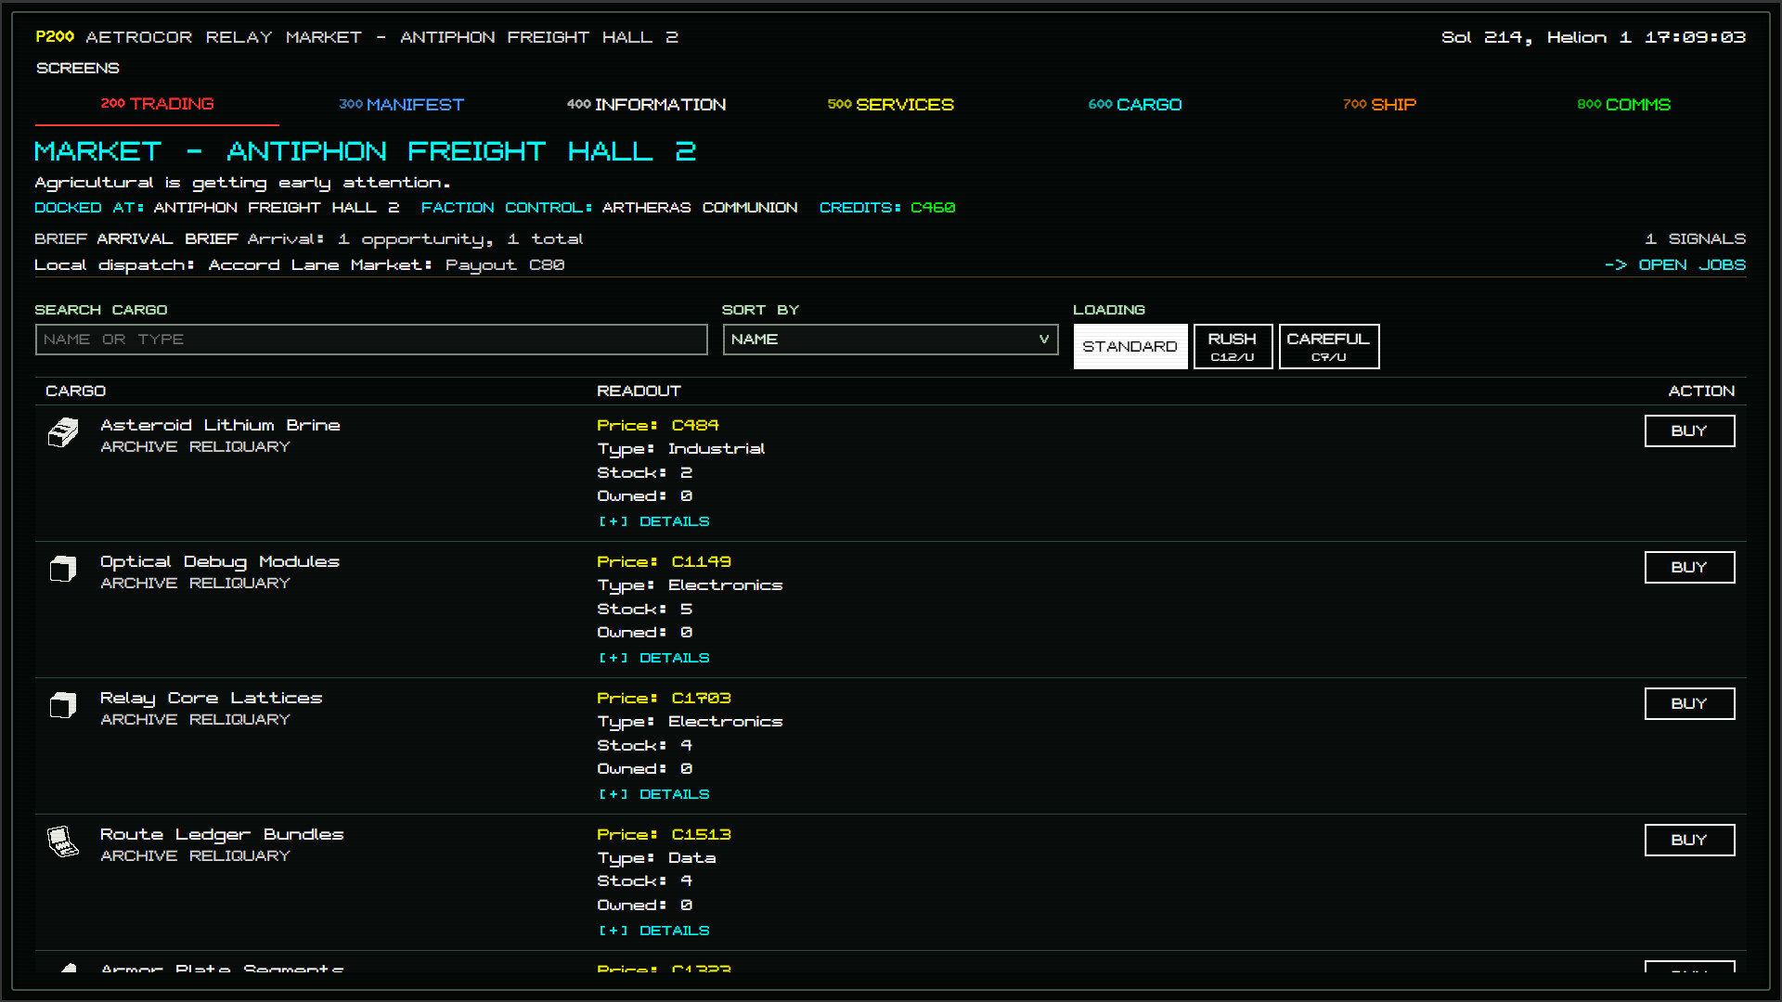Click the Price C1513 readout
The image size is (1782, 1002).
click(664, 834)
